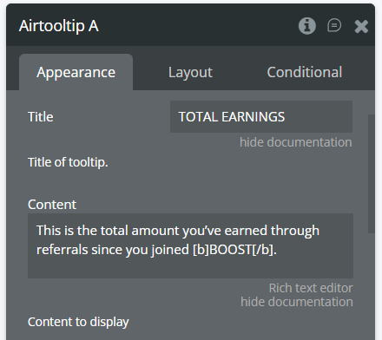Open the Rich text editor link
Viewport: 382px width, 340px height.
coord(311,288)
